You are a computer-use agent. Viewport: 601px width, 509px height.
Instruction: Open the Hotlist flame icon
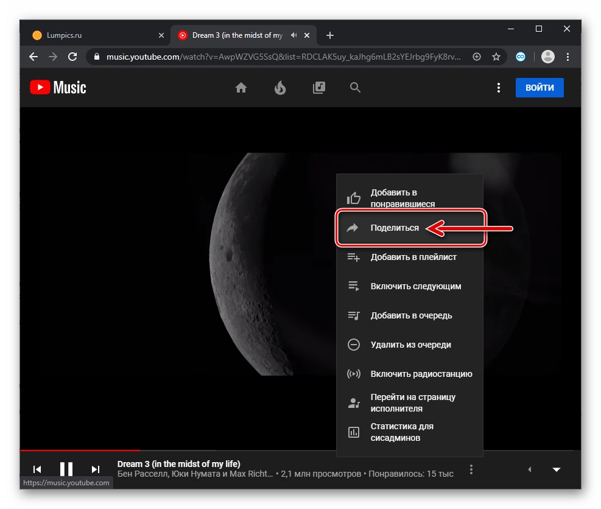coord(280,88)
